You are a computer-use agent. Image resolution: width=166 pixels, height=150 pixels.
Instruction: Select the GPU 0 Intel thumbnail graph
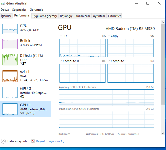pos(10,93)
